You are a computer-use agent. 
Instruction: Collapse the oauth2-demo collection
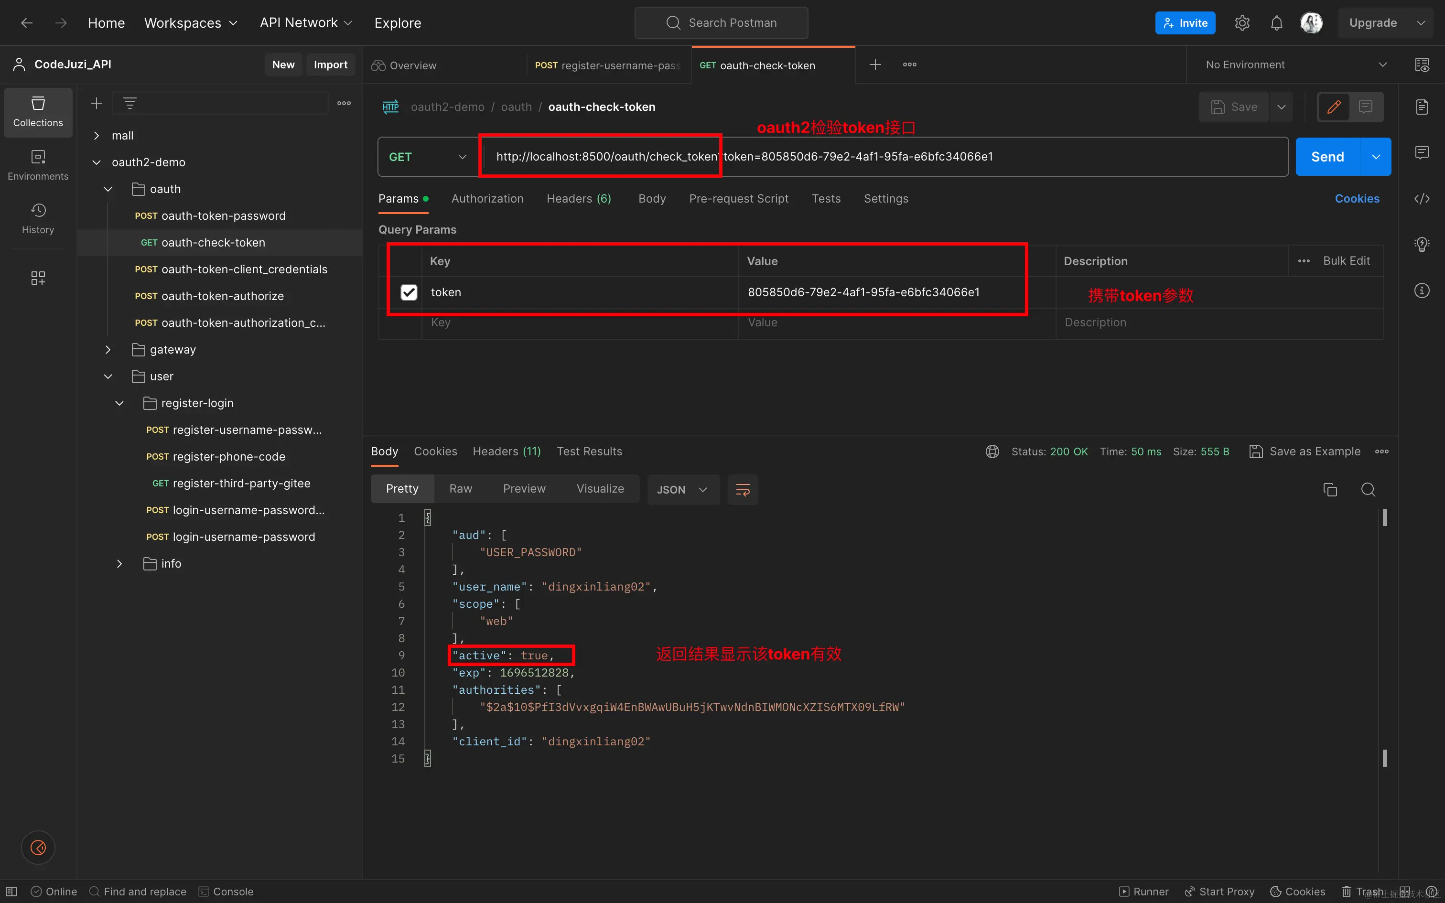tap(96, 162)
